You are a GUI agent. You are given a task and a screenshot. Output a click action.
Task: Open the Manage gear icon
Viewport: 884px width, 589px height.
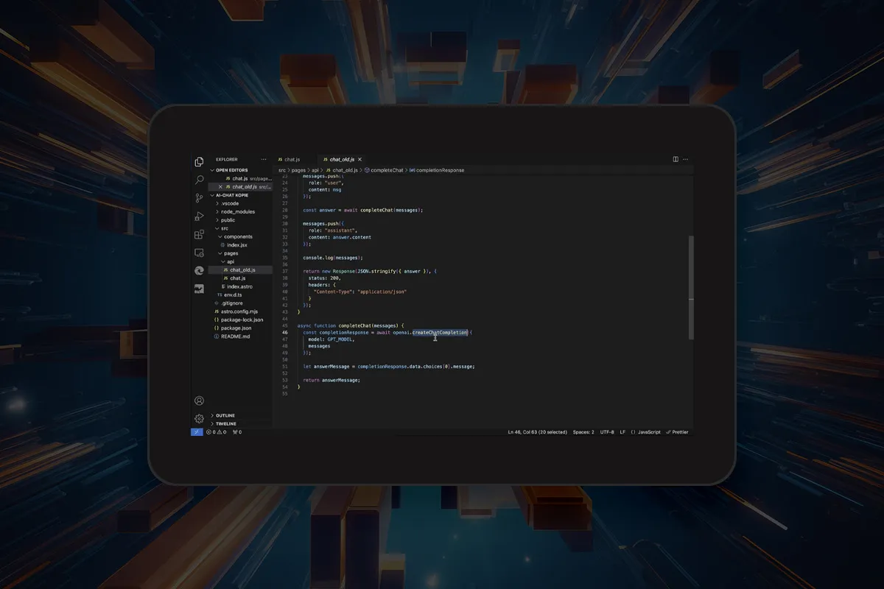(199, 418)
